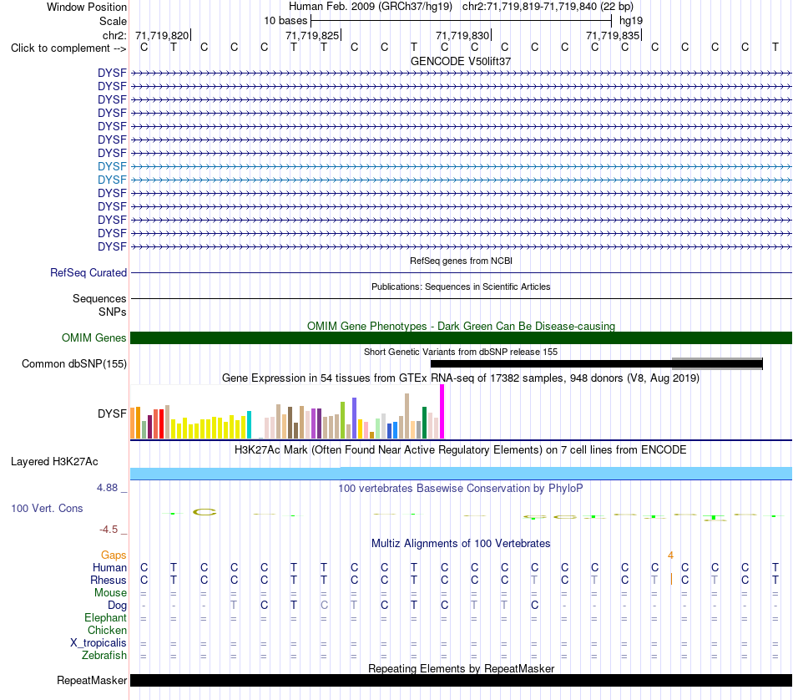The width and height of the screenshot is (793, 700).
Task: Click the GENCODE V50lift37 track title
Action: pos(461,61)
